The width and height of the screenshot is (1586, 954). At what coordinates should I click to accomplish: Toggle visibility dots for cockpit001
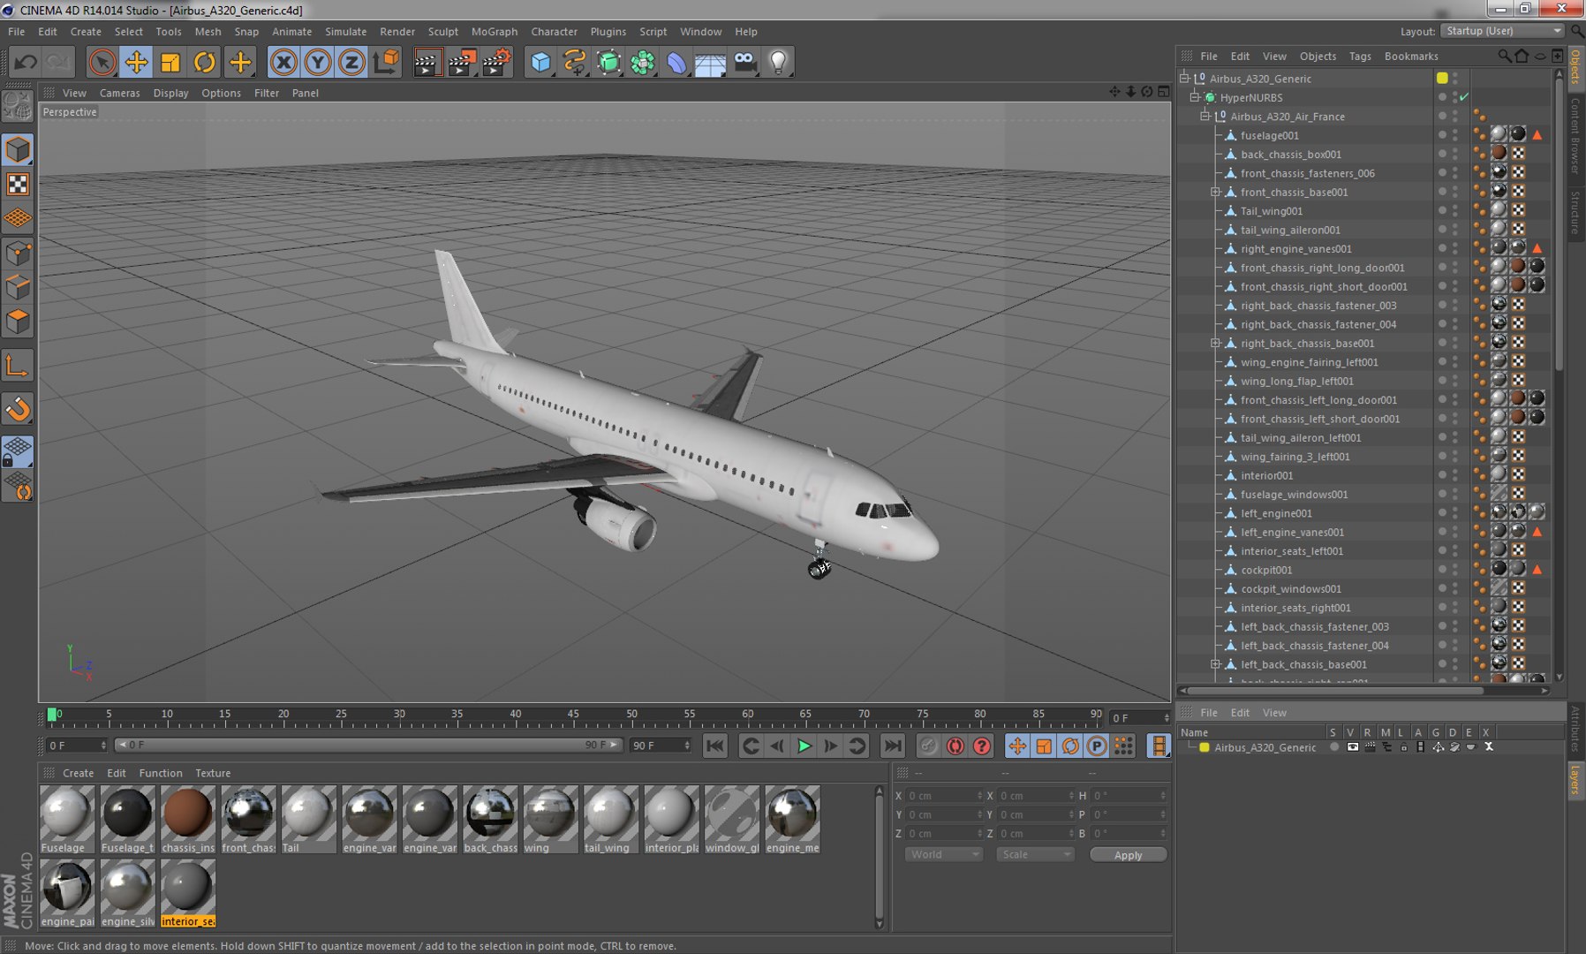click(x=1454, y=570)
